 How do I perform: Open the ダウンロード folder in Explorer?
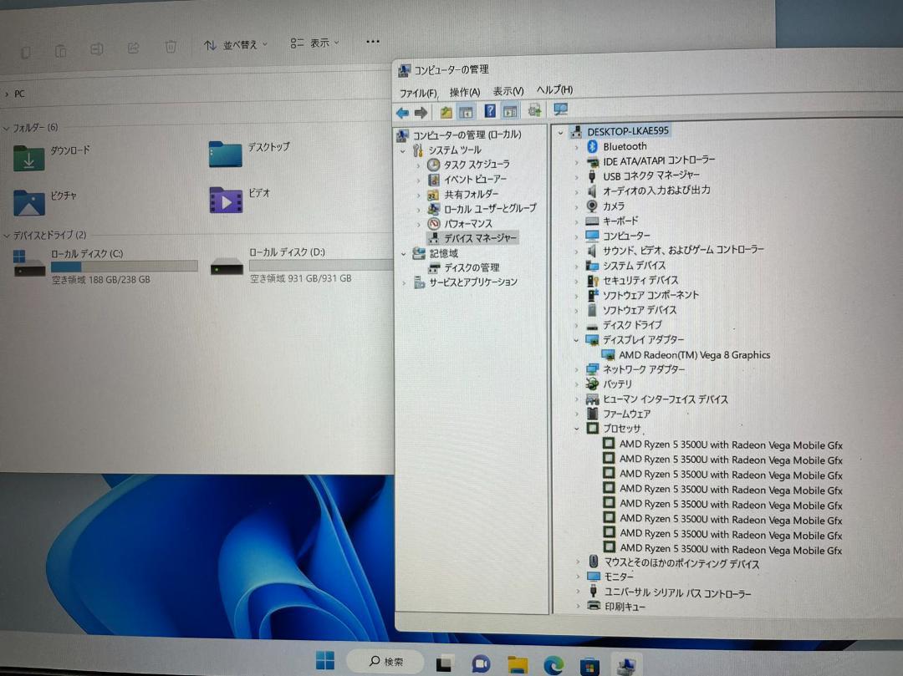pyautogui.click(x=52, y=157)
